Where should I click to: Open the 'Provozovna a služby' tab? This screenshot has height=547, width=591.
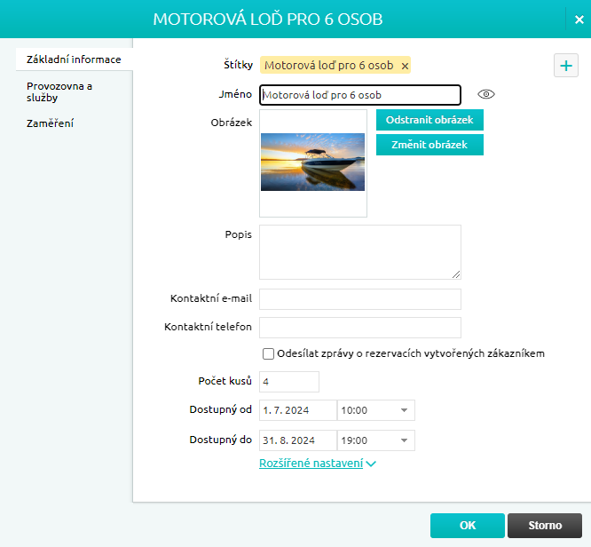[x=59, y=91]
